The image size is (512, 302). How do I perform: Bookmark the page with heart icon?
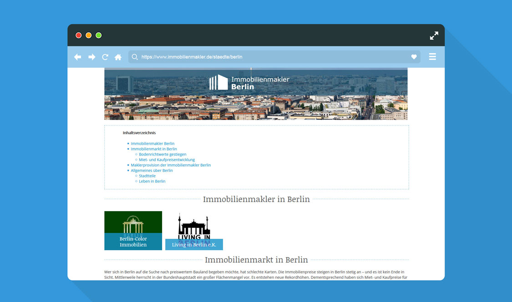click(414, 57)
